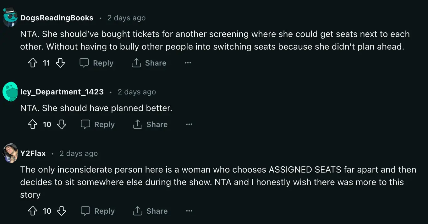Toggle the downvote on Icy_Department_1423's comment

tap(62, 124)
